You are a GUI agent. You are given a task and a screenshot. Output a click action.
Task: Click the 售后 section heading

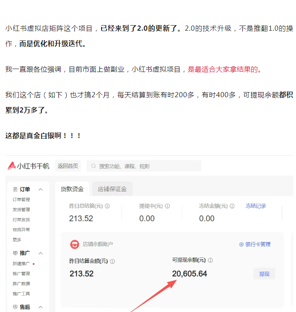pos(25,307)
